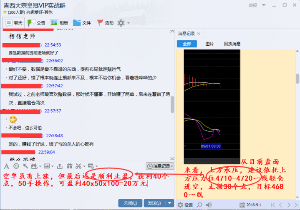Open the 公告 announcements tab
Screen dimensions: 300x210
click(x=36, y=23)
